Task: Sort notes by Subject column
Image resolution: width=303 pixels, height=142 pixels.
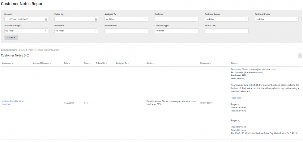Action: [151, 63]
